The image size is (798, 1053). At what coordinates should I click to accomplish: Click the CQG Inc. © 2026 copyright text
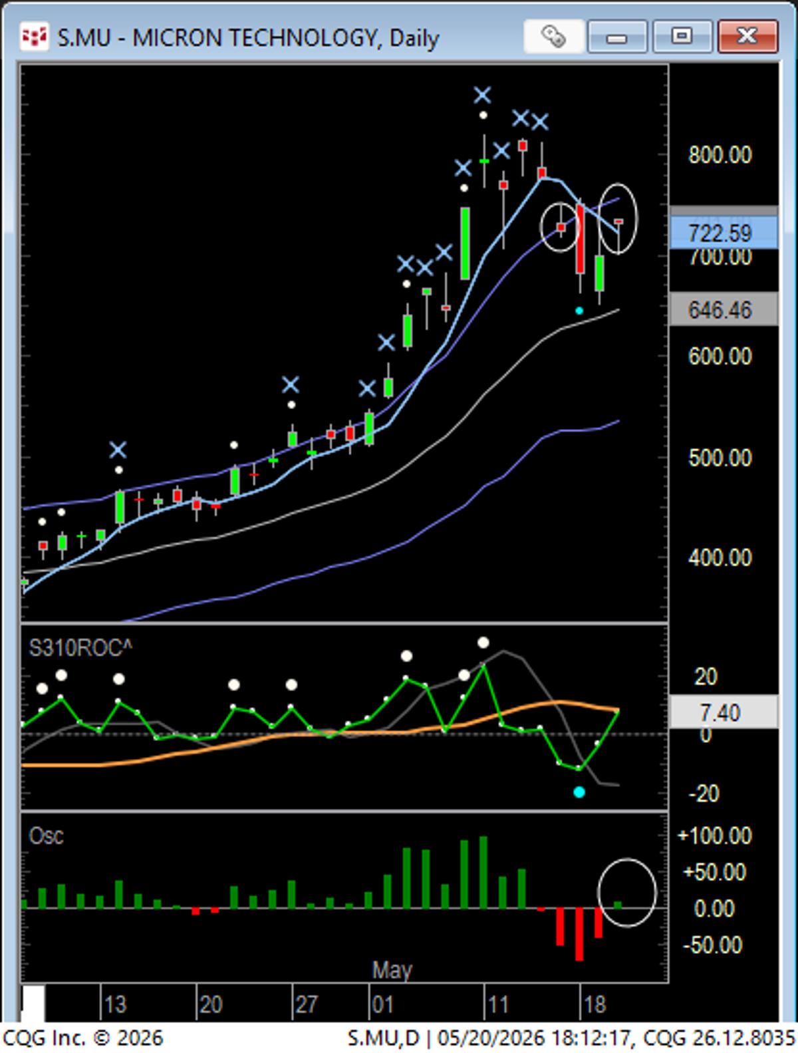click(x=83, y=1038)
